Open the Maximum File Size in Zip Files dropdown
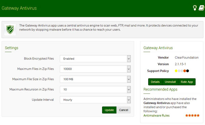Image resolution: width=205 pixels, height=125 pixels. point(95,79)
